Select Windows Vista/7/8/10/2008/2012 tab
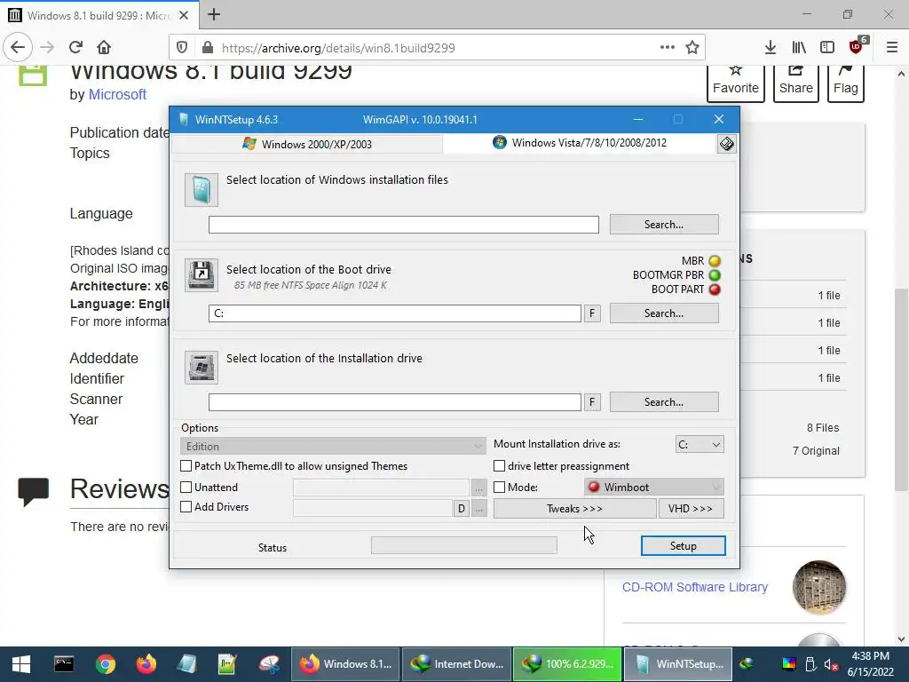 click(x=580, y=143)
